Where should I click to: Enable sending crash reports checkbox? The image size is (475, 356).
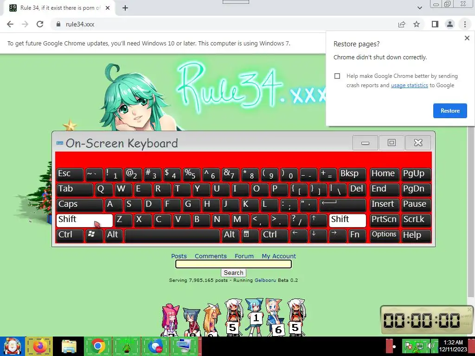pos(337,76)
